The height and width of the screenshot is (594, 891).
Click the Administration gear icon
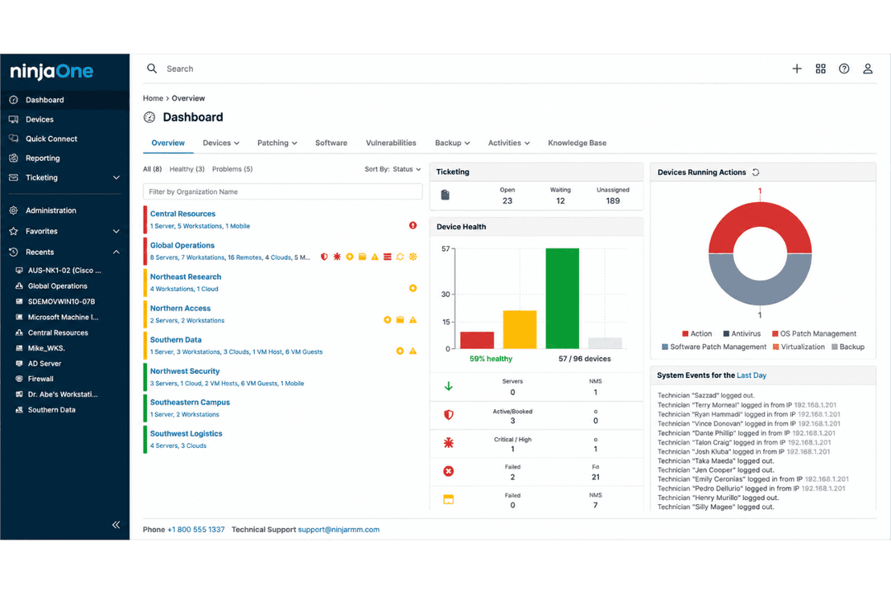click(x=14, y=210)
